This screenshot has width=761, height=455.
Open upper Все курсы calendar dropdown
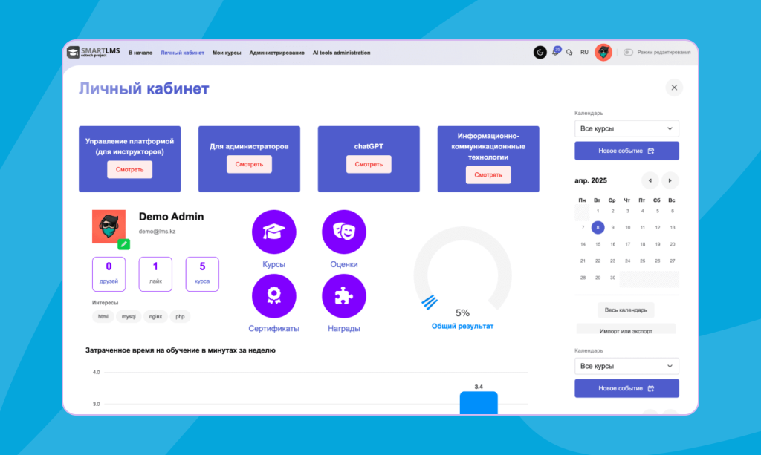[x=626, y=128]
